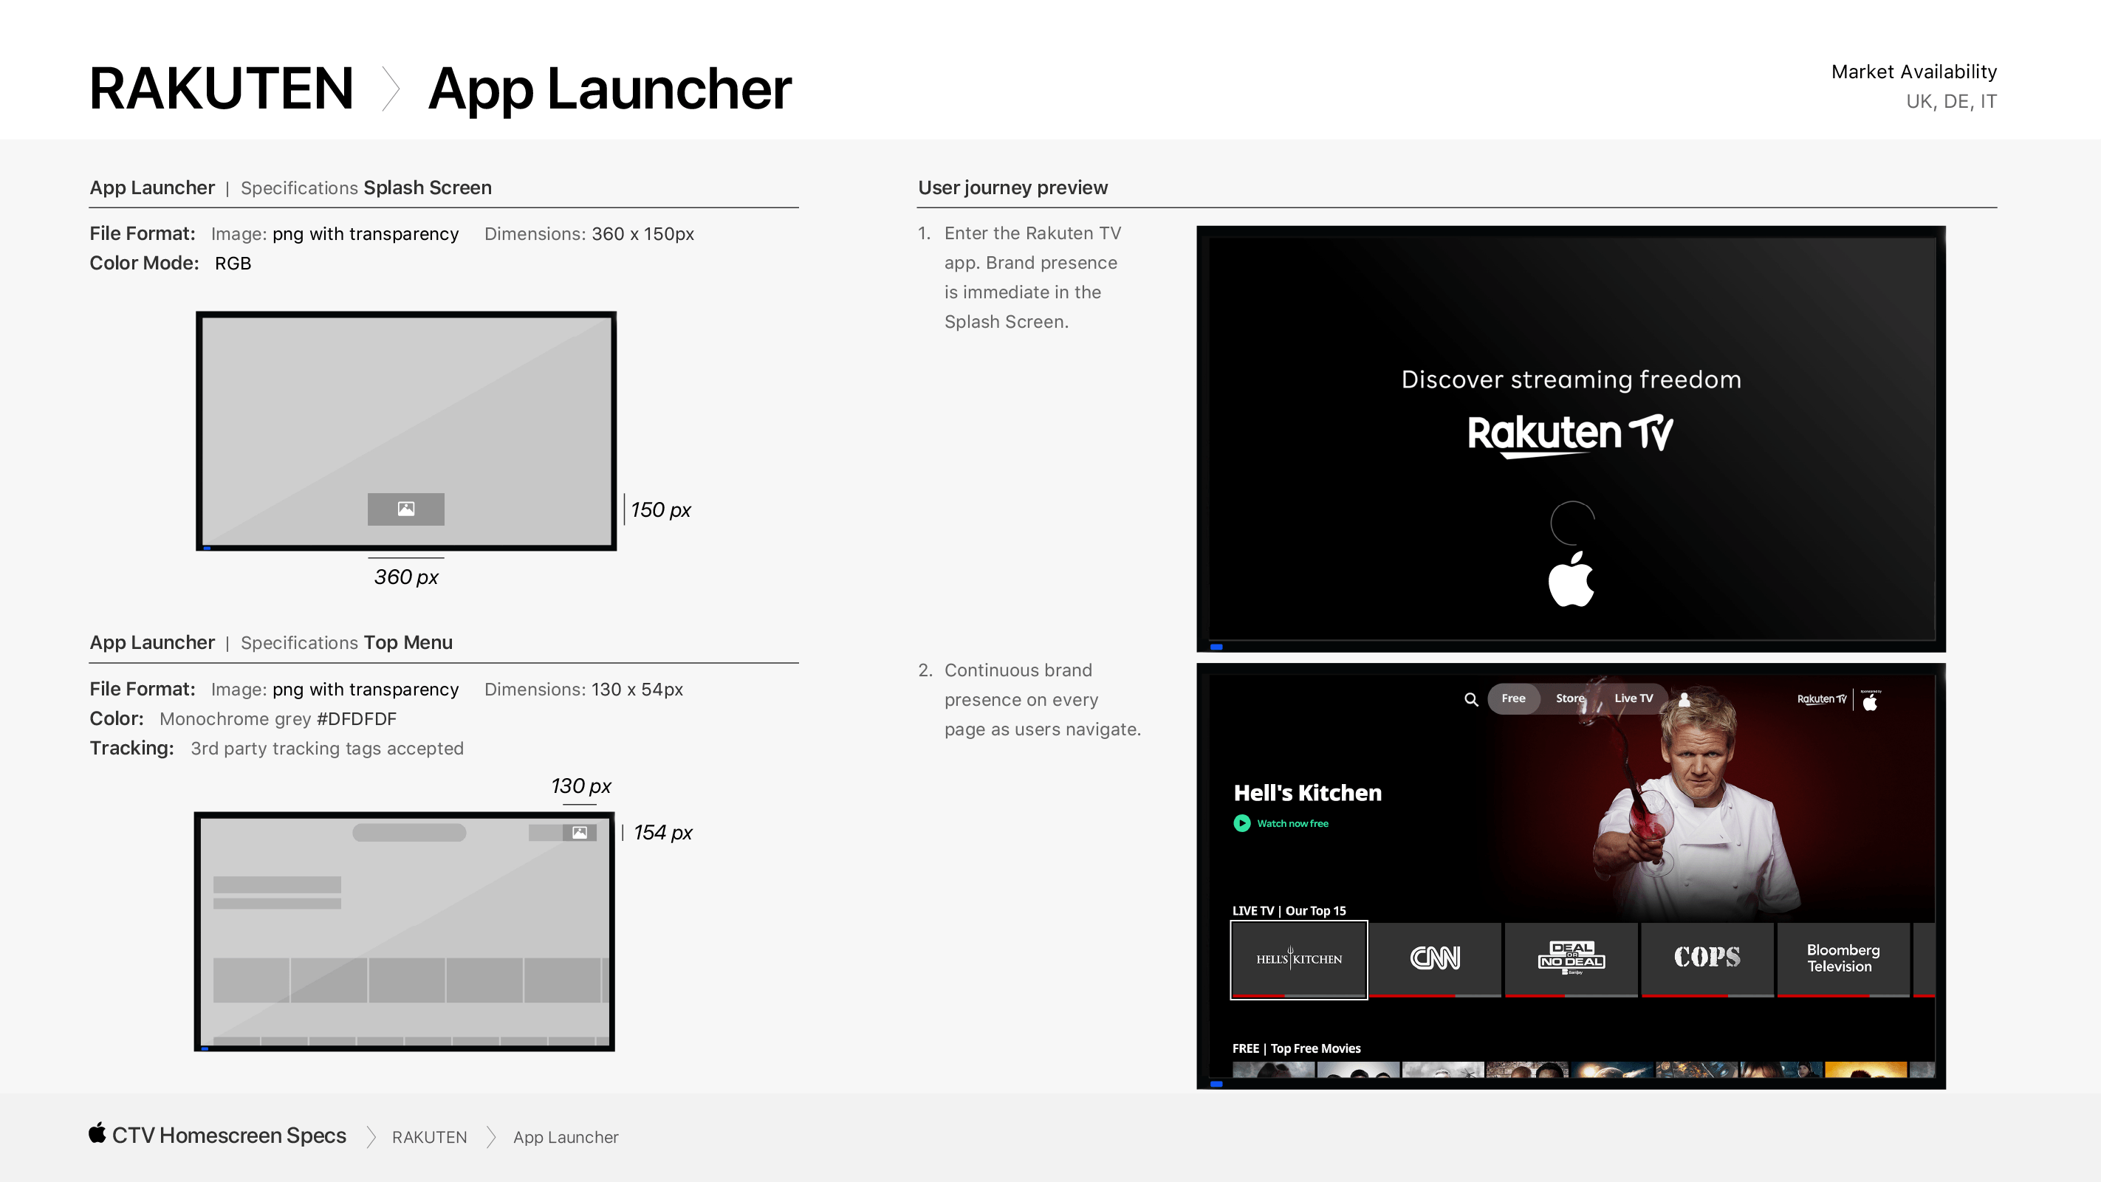Click Rakuten TV logo in top menu preview
Viewport: 2101px width, 1182px height.
(1821, 699)
